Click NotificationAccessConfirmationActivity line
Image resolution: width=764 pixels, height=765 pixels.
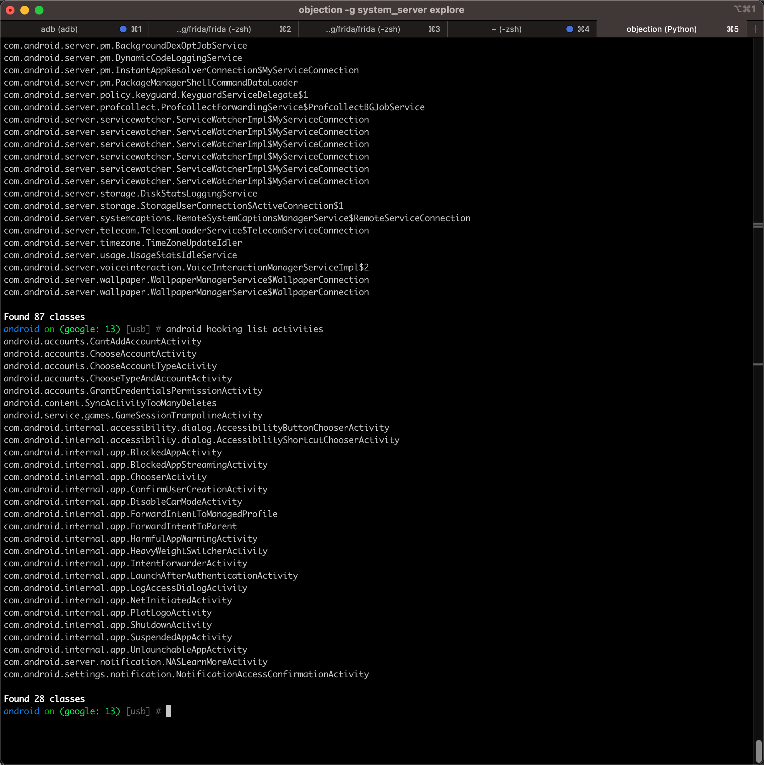tap(186, 674)
